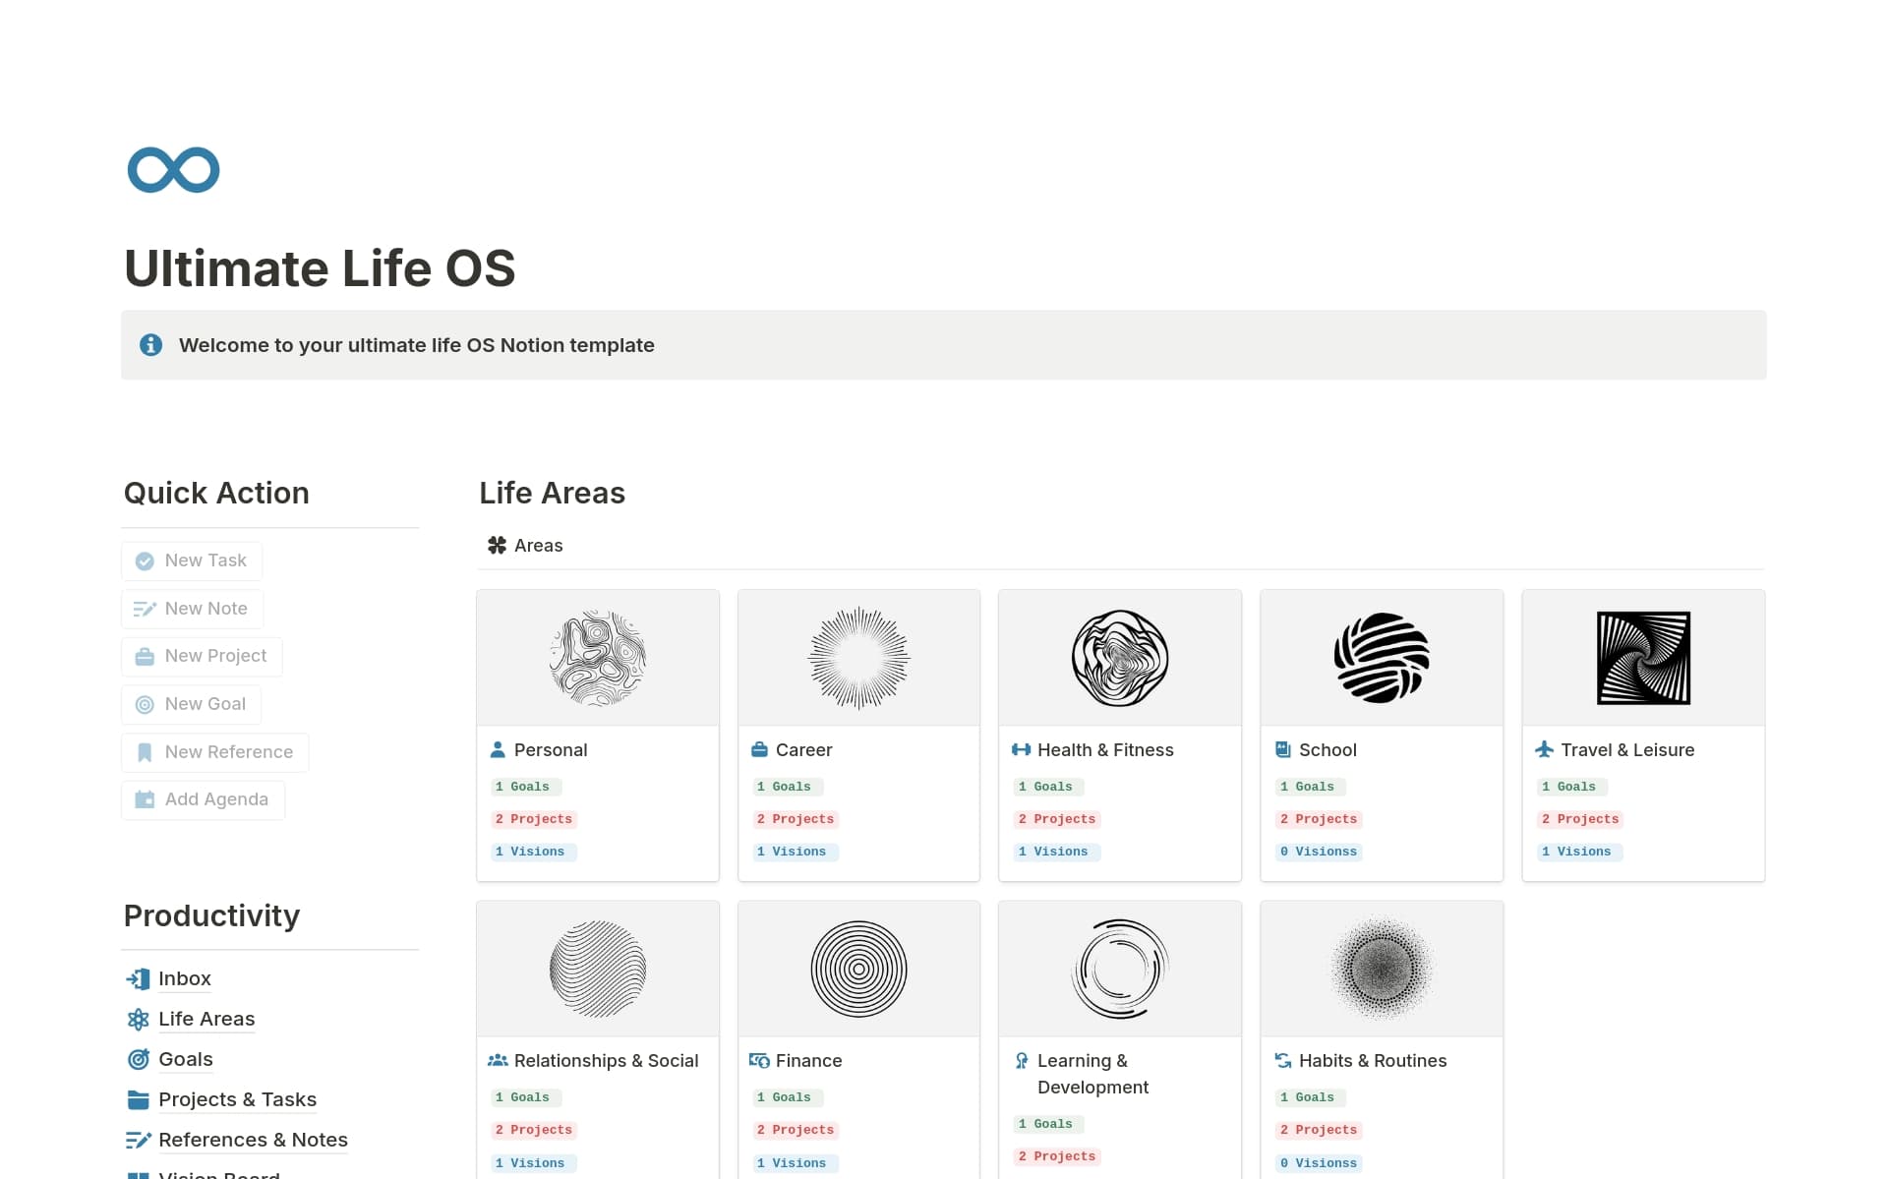This screenshot has width=1888, height=1179.
Task: Click the head icon on Learning & Development
Action: tap(1021, 1061)
